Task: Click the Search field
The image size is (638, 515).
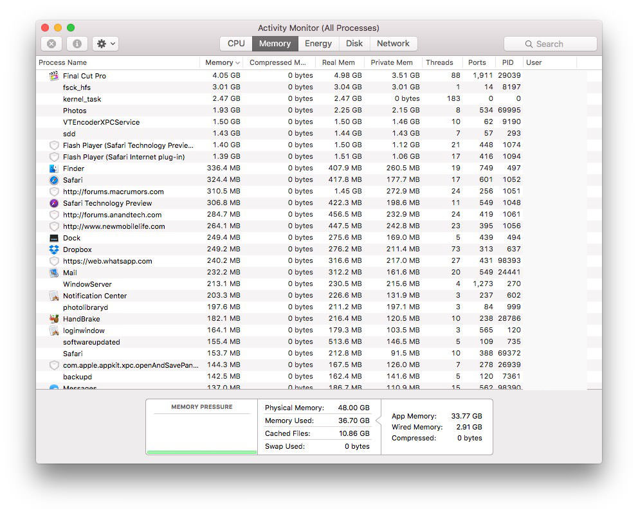Action: coord(550,44)
